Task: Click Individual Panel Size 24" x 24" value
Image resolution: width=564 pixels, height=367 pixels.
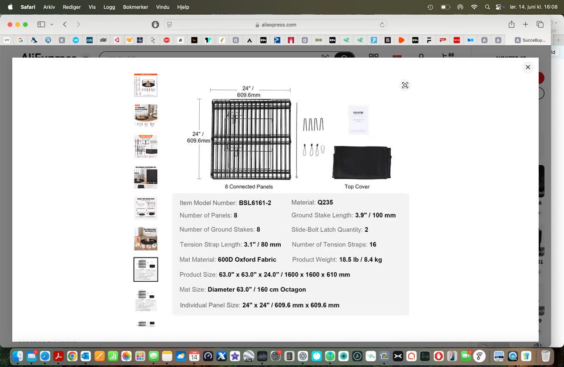Action: pos(291,305)
